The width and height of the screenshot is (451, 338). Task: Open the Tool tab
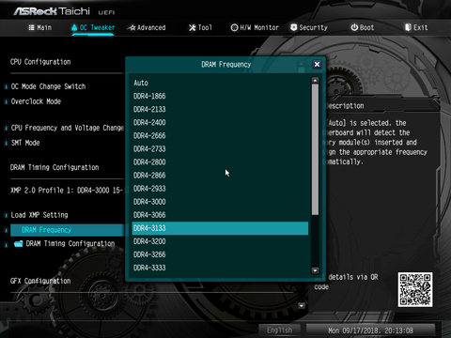tap(200, 27)
